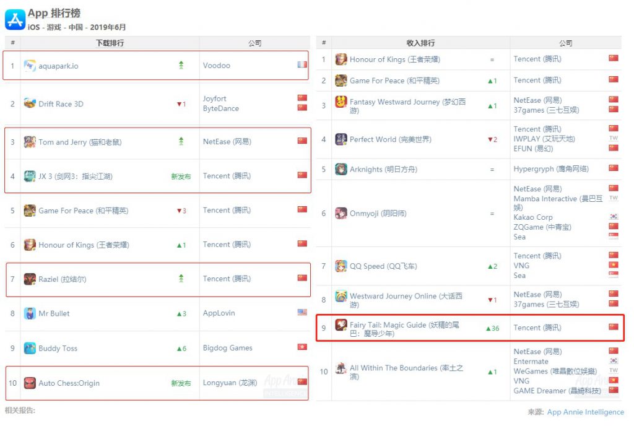Click the 相关报告 label
The width and height of the screenshot is (634, 426).
point(20,411)
